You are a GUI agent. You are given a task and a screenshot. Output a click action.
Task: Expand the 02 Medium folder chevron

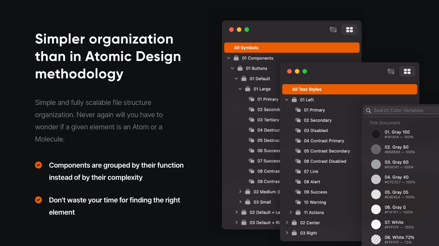(240, 192)
